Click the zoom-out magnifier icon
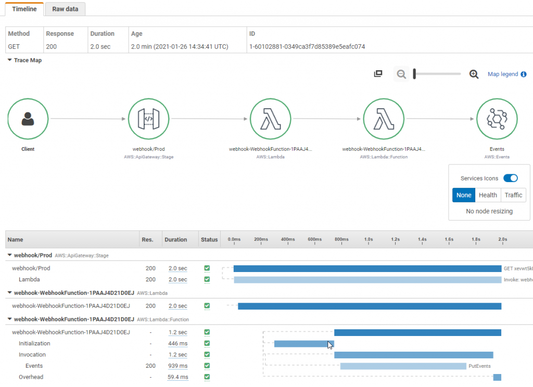This screenshot has width=533, height=387. coord(401,74)
